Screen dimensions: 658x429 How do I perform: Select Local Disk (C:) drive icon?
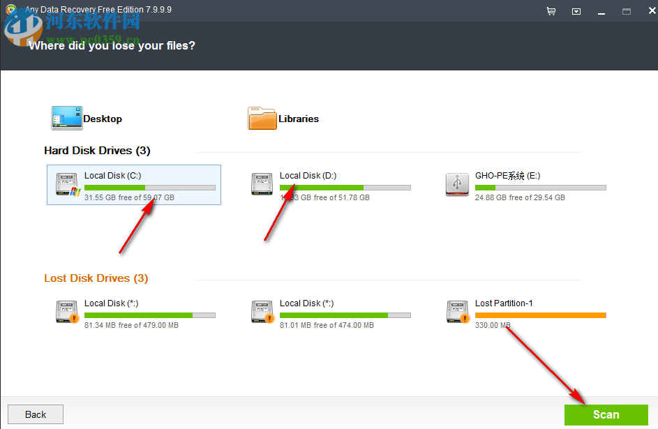coord(68,185)
